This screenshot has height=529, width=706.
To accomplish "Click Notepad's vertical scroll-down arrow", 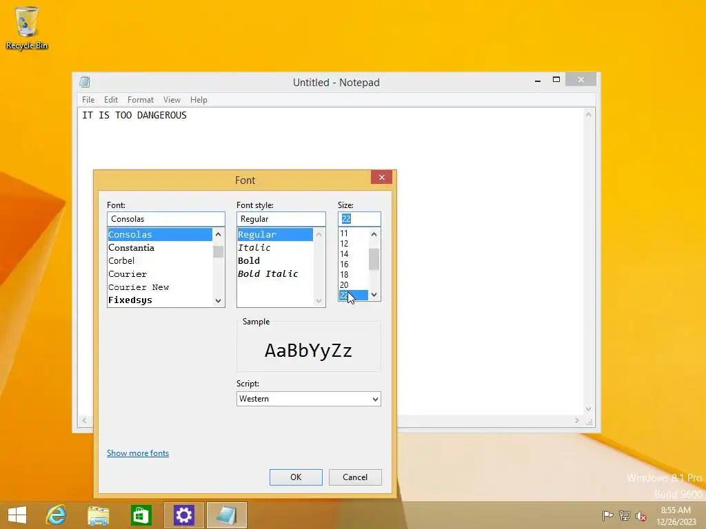I will (589, 409).
